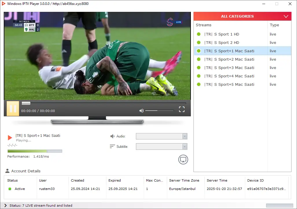Click green status dot for S Sport 1 HD
Viewport: 297px width, 209px height.
click(199, 34)
